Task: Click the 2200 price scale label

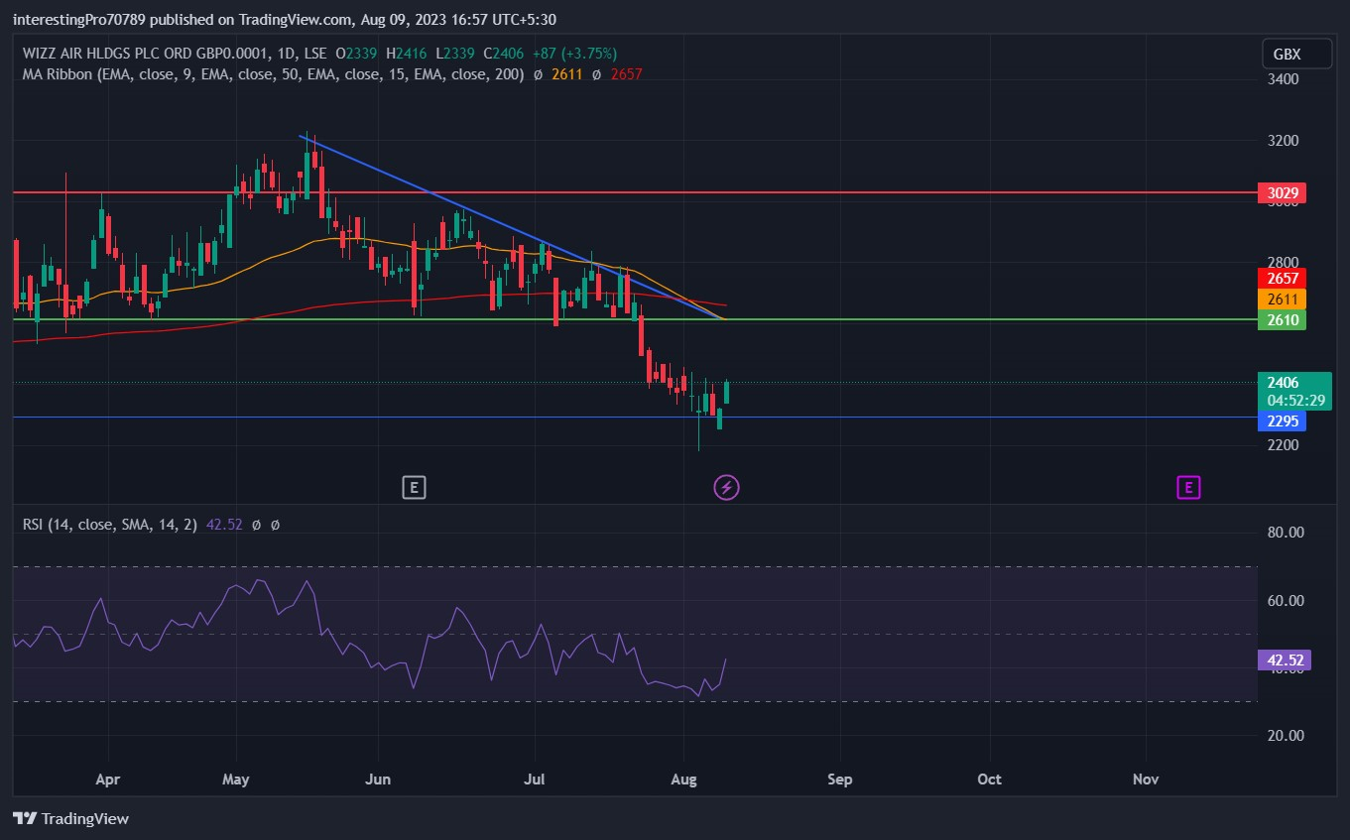Action: [x=1283, y=445]
